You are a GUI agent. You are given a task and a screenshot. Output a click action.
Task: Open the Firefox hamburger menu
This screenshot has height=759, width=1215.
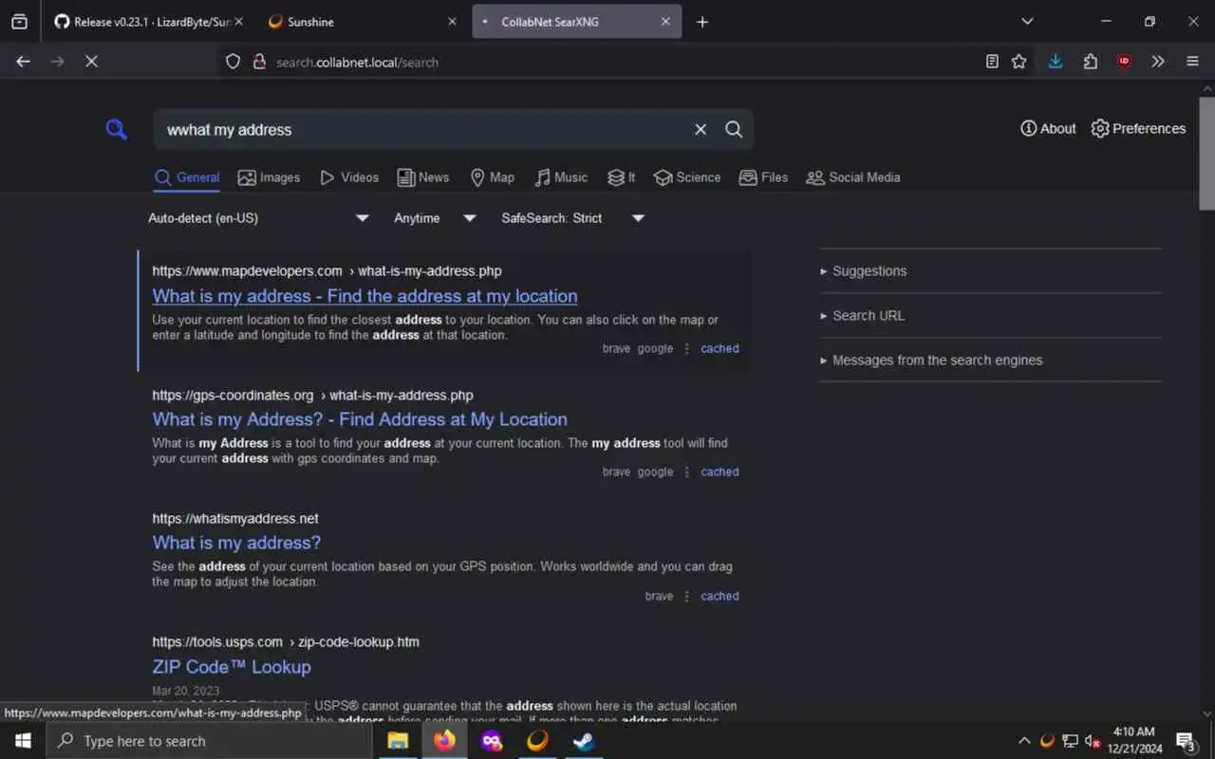coord(1192,61)
